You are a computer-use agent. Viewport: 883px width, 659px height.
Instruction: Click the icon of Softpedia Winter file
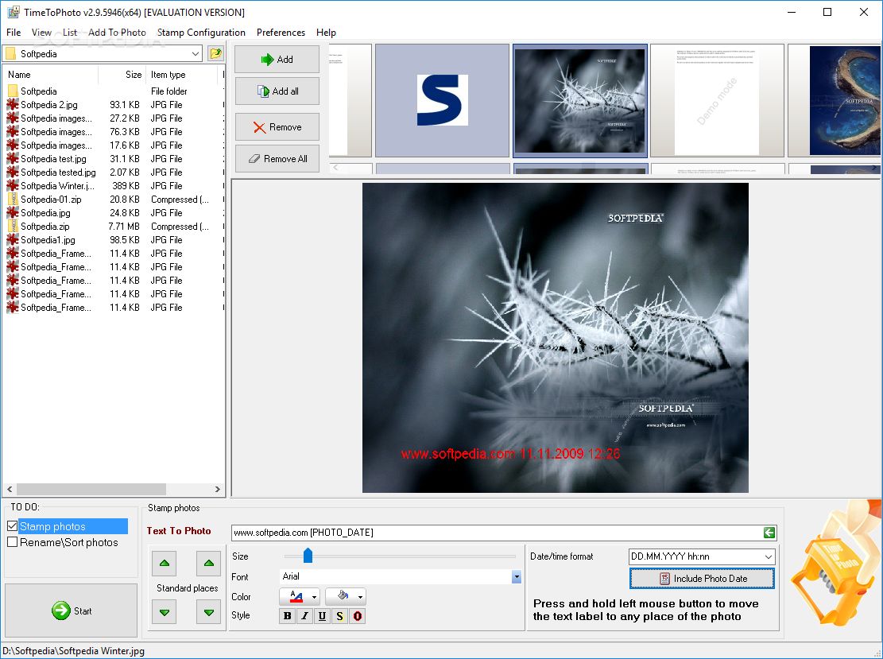13,186
